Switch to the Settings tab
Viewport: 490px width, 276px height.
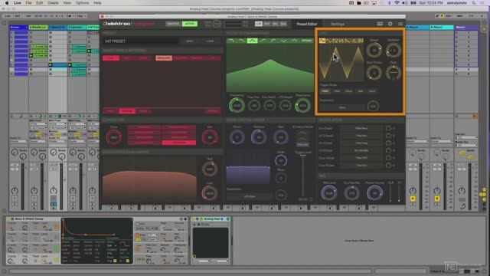(338, 24)
